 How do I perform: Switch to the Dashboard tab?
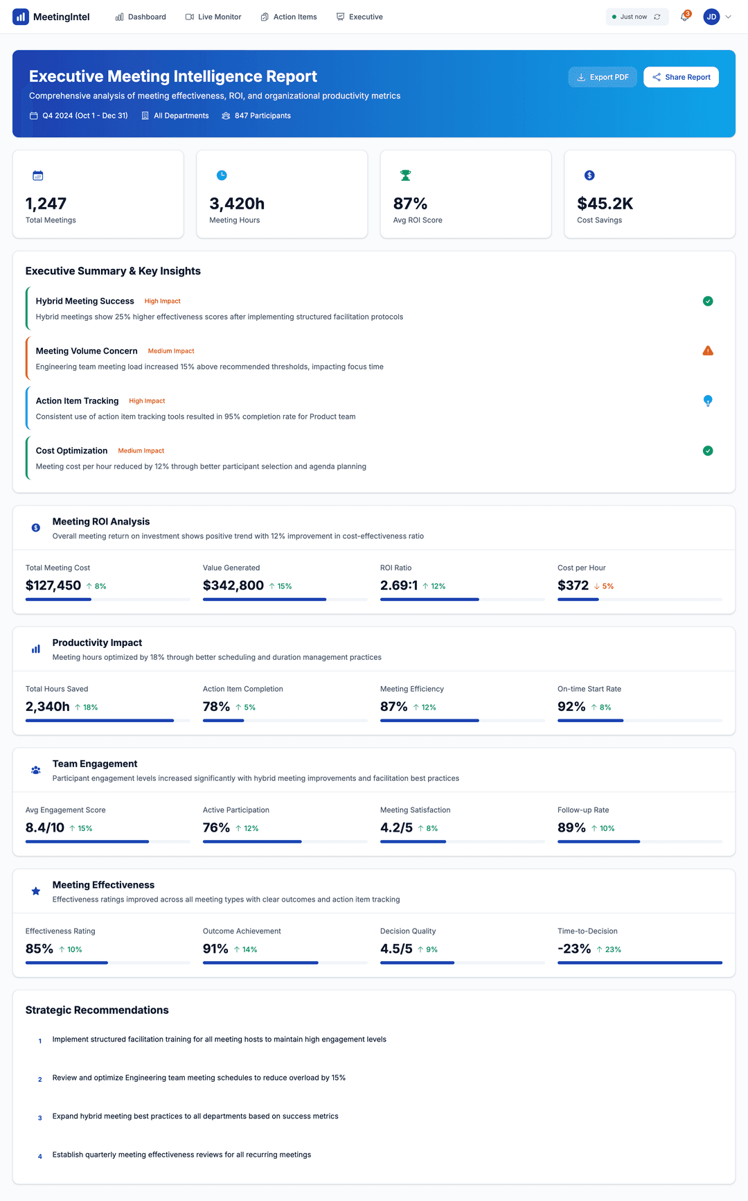tap(141, 17)
